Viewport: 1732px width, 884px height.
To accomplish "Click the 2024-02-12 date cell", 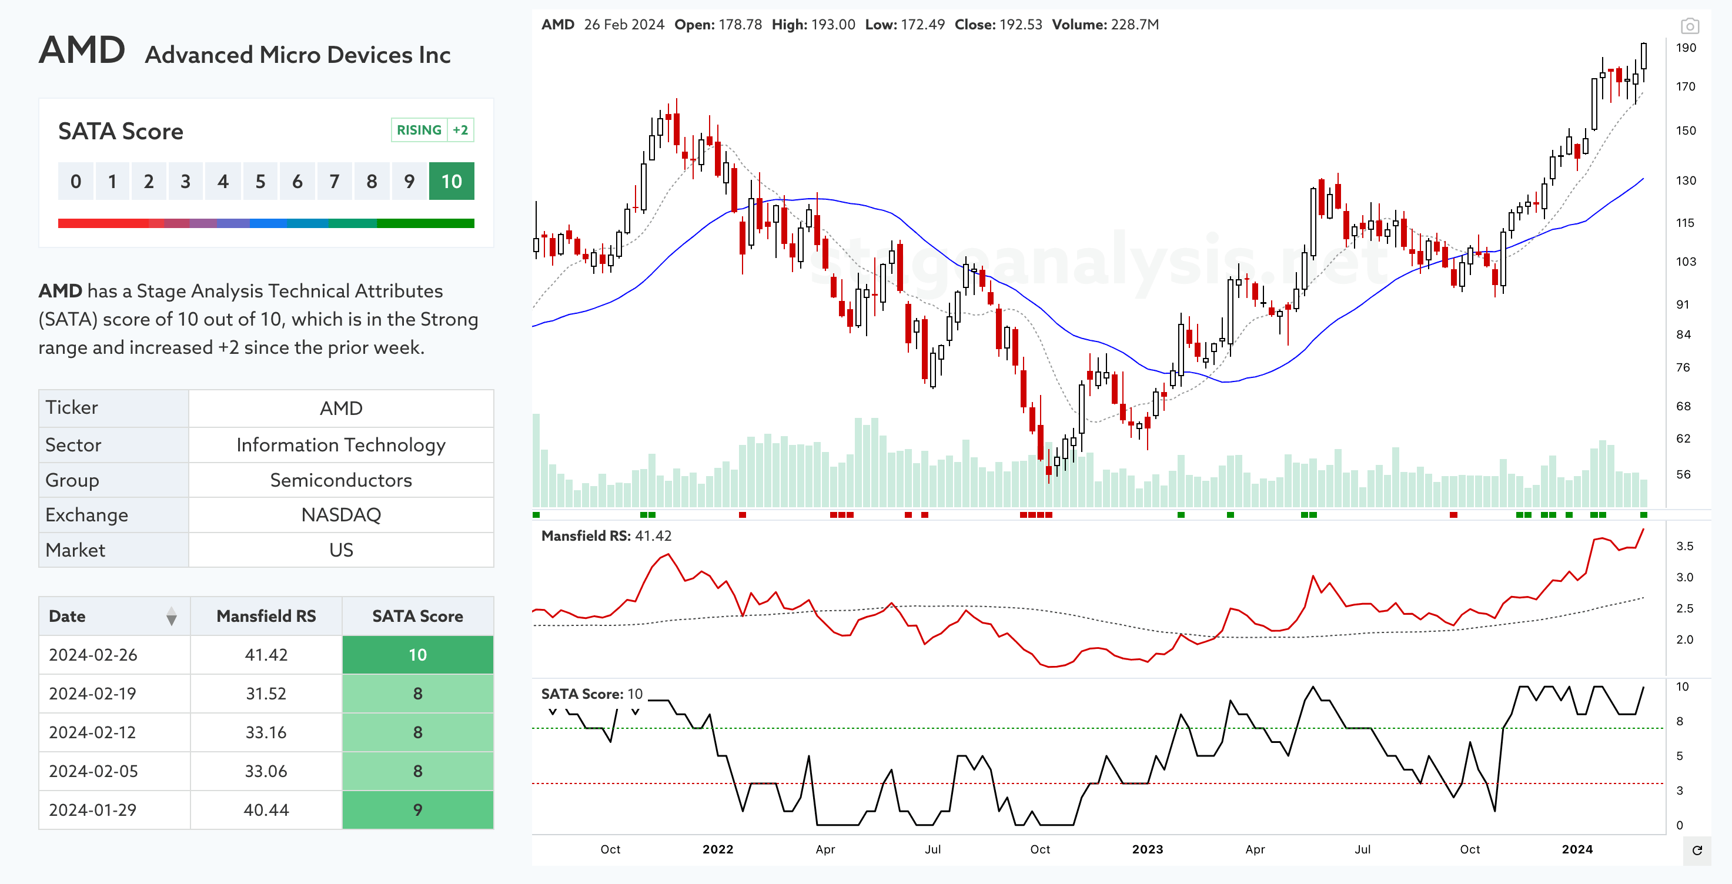I will (x=114, y=732).
